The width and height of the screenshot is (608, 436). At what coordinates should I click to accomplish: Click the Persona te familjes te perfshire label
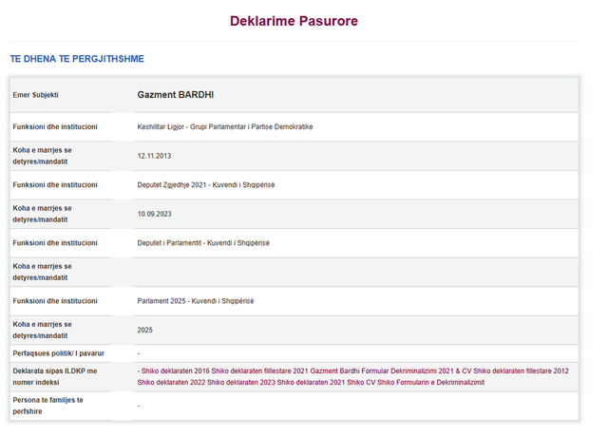[x=47, y=406]
